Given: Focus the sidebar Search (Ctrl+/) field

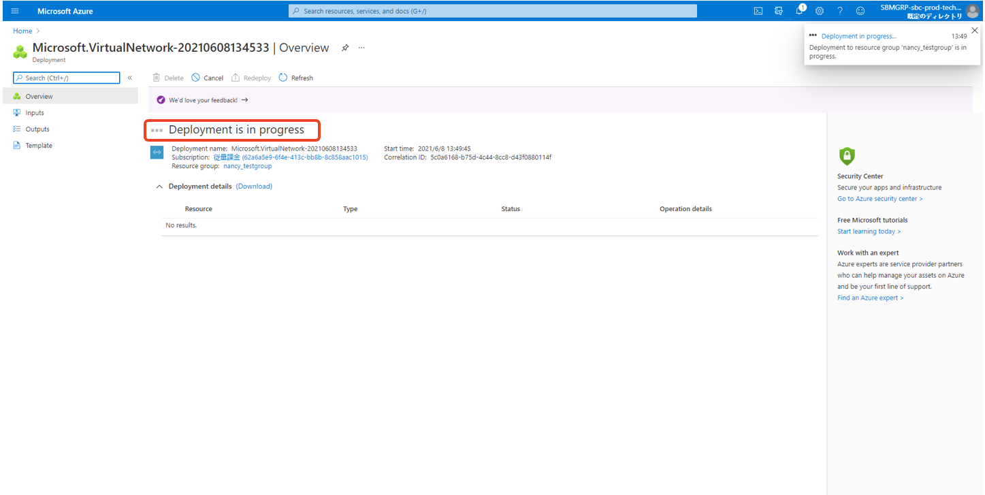Looking at the screenshot, I should (67, 78).
